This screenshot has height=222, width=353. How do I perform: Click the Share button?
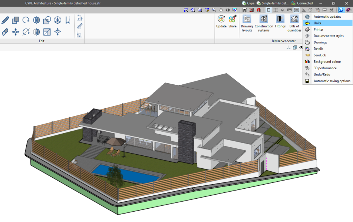pyautogui.click(x=232, y=21)
